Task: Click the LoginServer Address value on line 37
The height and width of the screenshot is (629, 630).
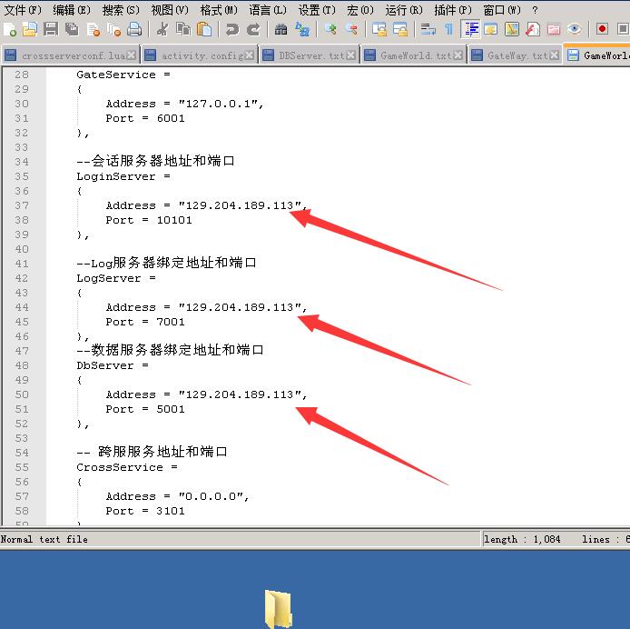Action: pyautogui.click(x=240, y=205)
